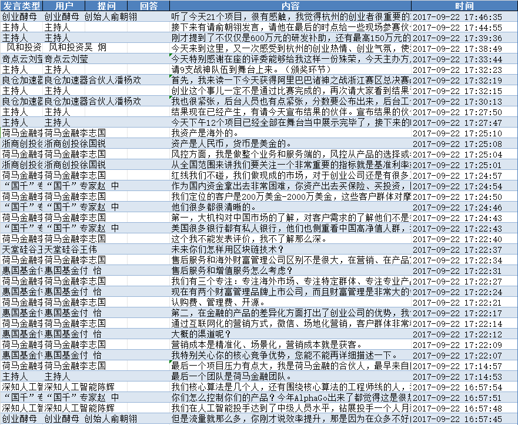
Task: Select the timestamp 2017-09-22 17:38:49
Action: click(x=464, y=48)
